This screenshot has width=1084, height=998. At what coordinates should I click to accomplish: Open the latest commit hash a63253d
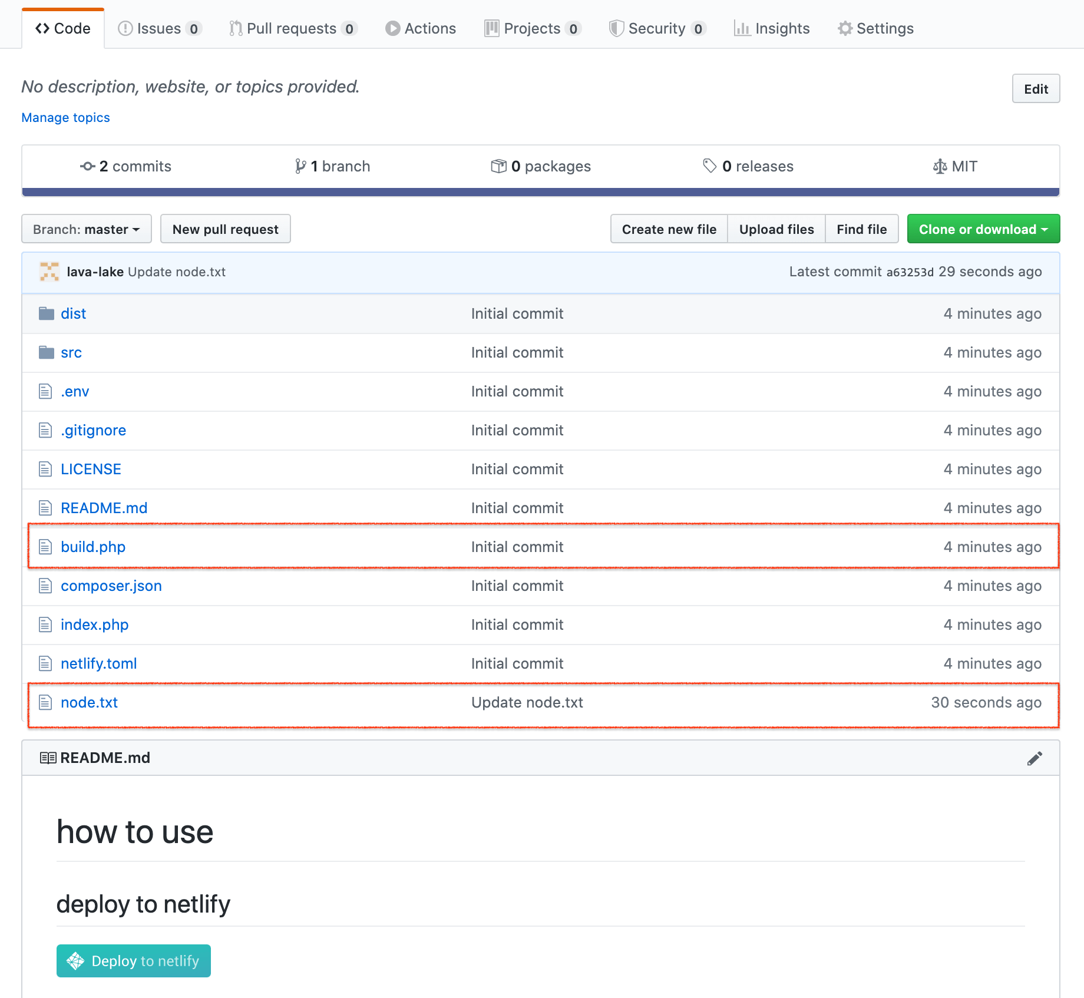[x=910, y=272]
